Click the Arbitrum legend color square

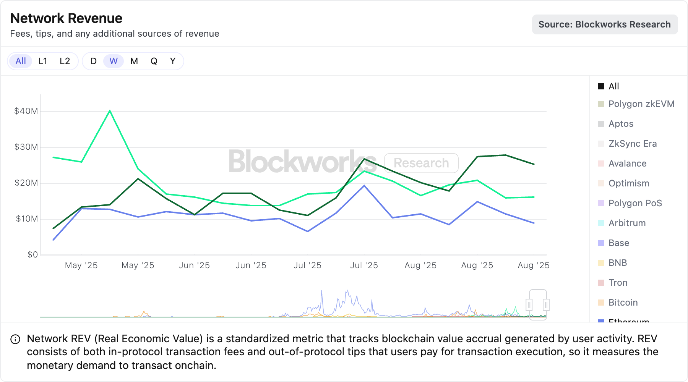click(601, 223)
